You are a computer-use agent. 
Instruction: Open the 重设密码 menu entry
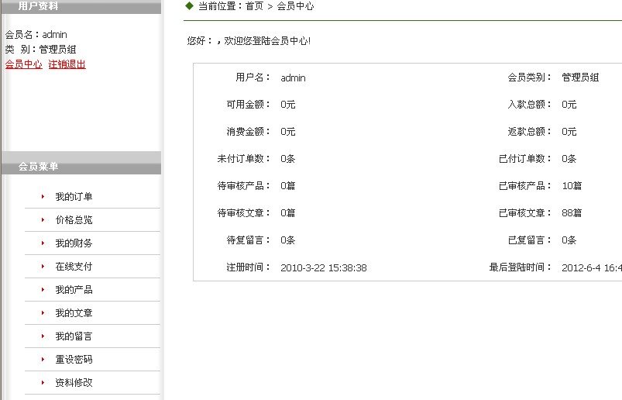(74, 360)
